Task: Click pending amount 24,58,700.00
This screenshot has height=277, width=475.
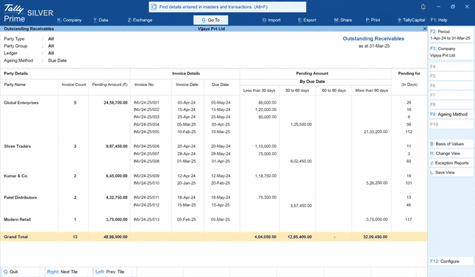Action: pyautogui.click(x=115, y=103)
